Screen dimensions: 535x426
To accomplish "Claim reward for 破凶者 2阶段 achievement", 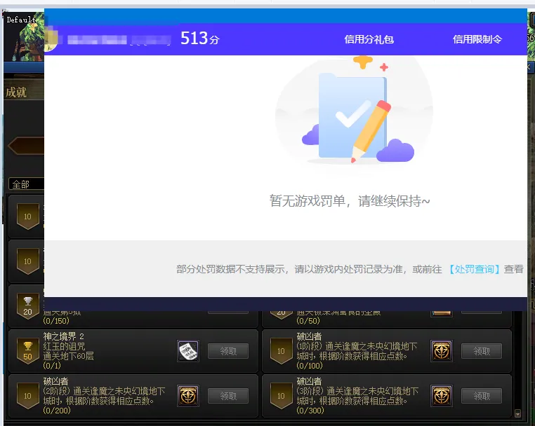I will click(228, 396).
